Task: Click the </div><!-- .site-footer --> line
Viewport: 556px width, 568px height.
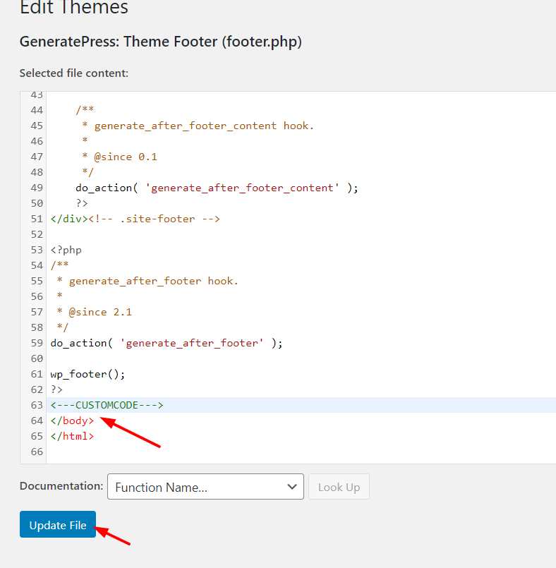Action: (x=135, y=219)
